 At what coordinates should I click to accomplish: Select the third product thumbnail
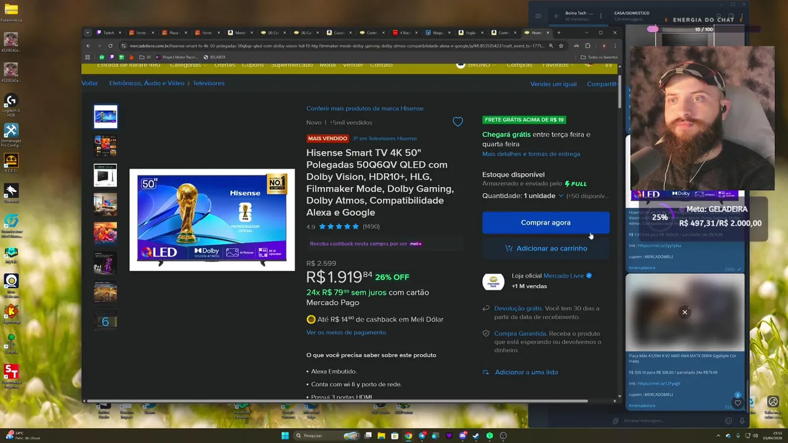tap(105, 175)
